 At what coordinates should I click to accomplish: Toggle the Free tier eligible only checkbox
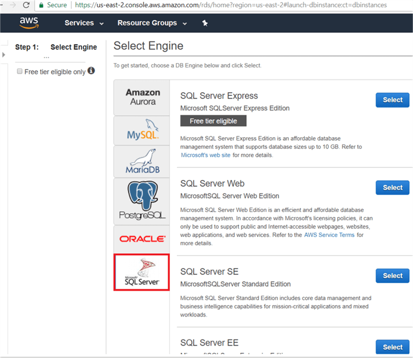[20, 71]
